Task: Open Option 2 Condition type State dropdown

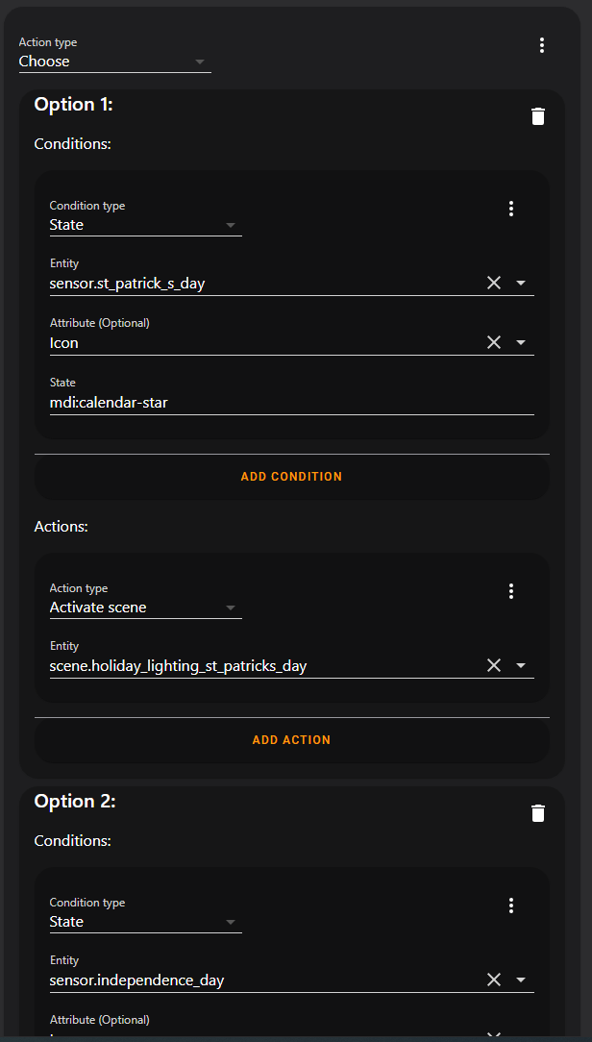Action: point(145,922)
